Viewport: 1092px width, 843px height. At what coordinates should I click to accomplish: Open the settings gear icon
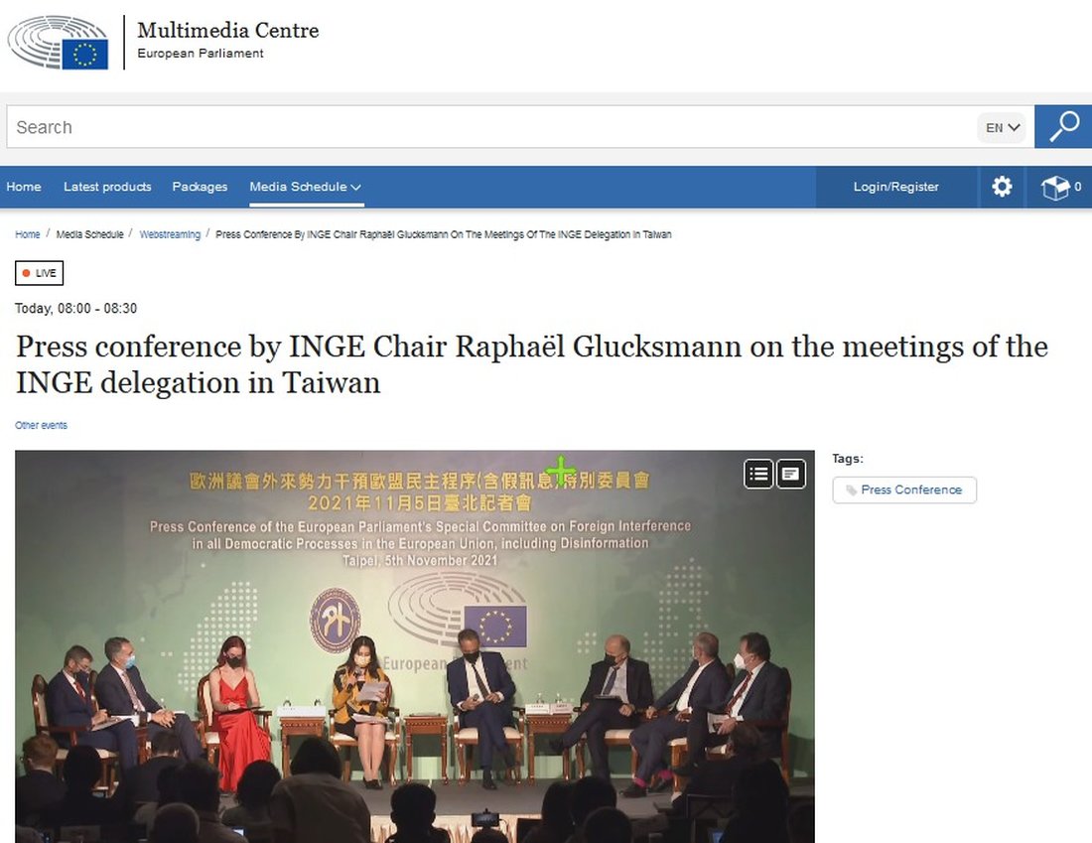point(1002,187)
